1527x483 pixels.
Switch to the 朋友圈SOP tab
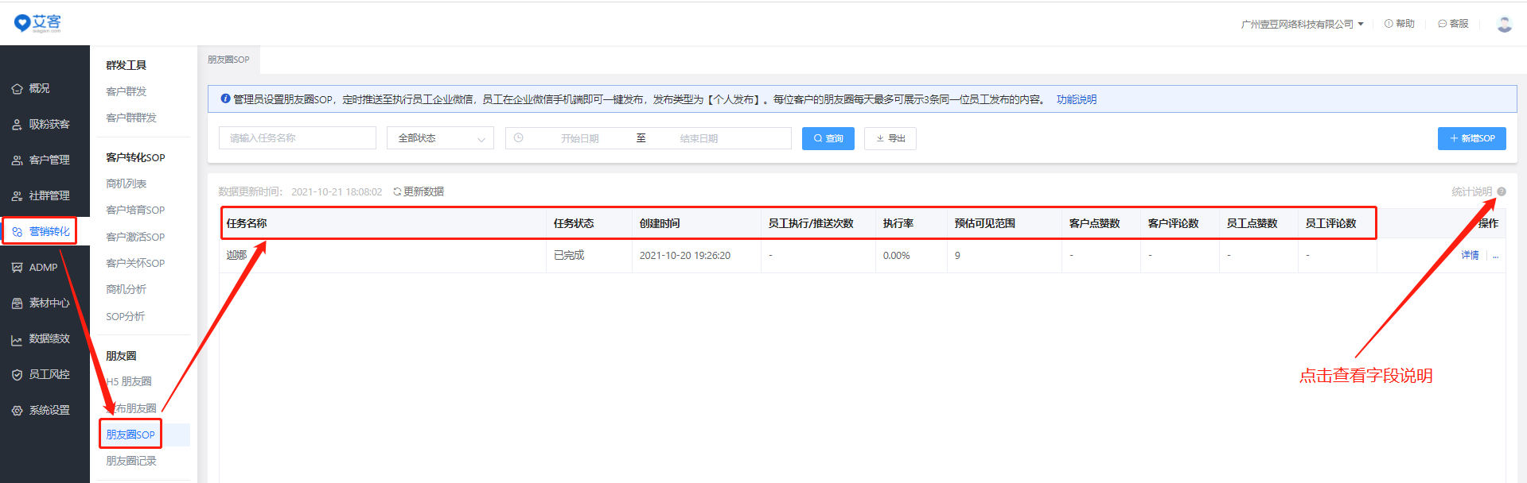click(x=228, y=60)
